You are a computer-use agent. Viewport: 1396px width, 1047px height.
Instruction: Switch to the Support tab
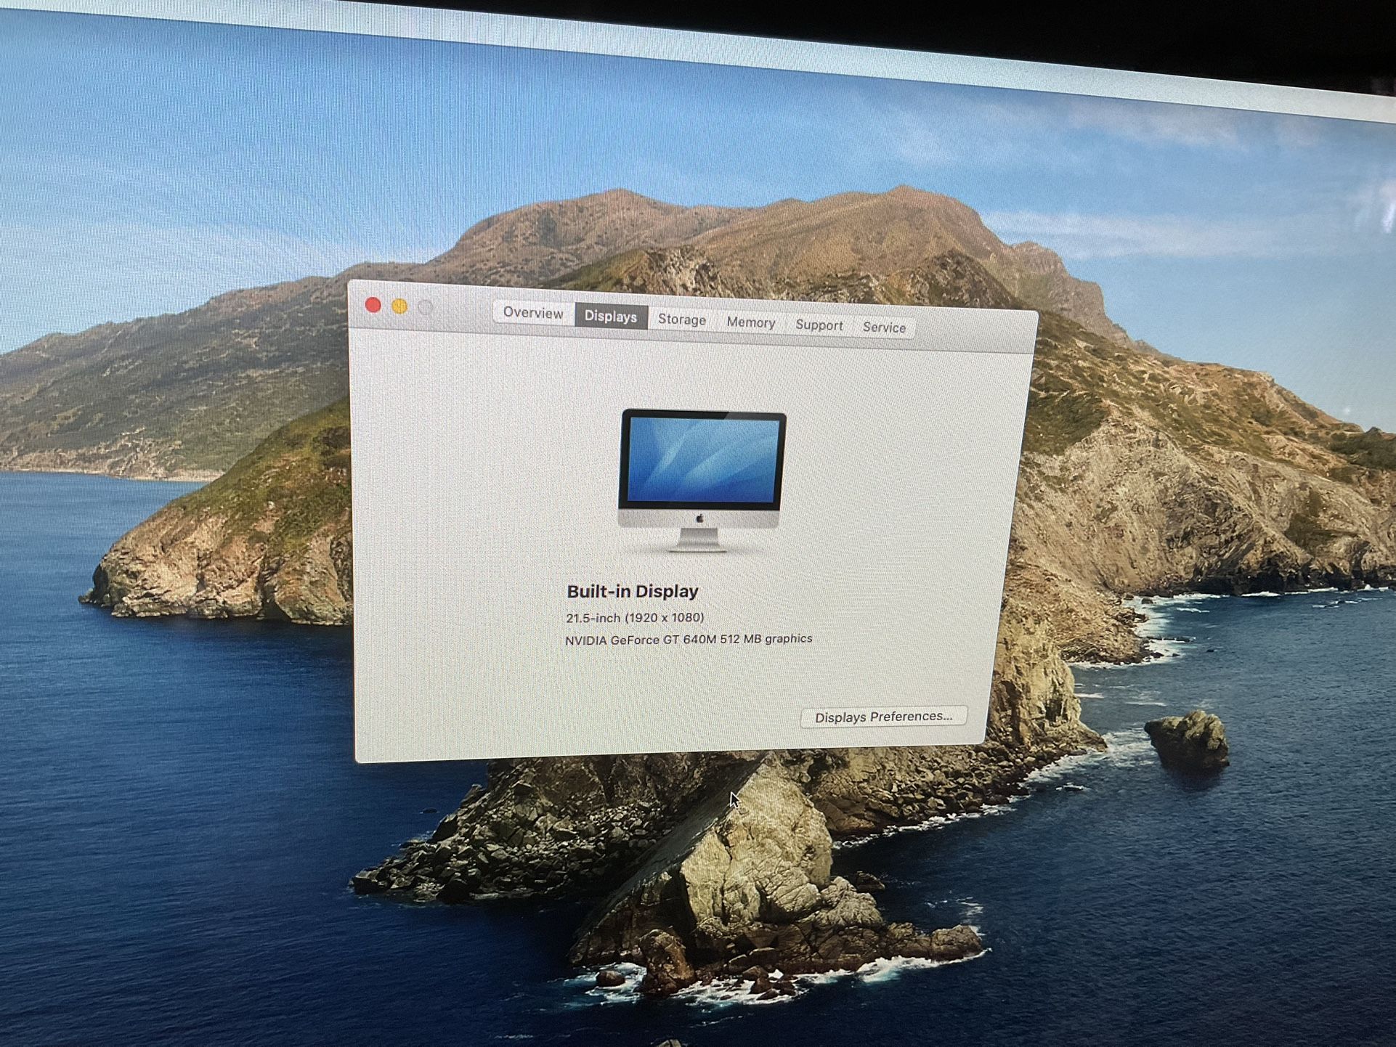coord(819,325)
